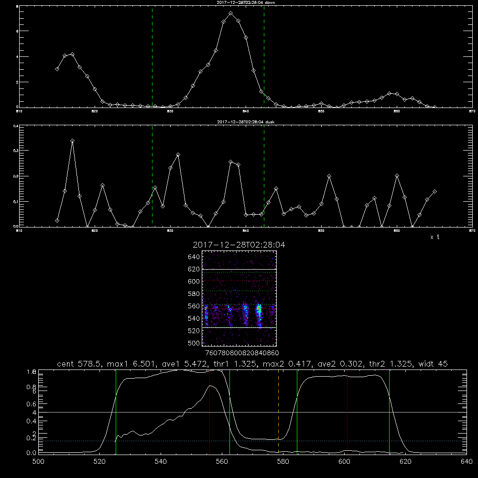478x478 pixels.
Task: Click right green dashed line in dusk plot
Action: pyautogui.click(x=264, y=176)
